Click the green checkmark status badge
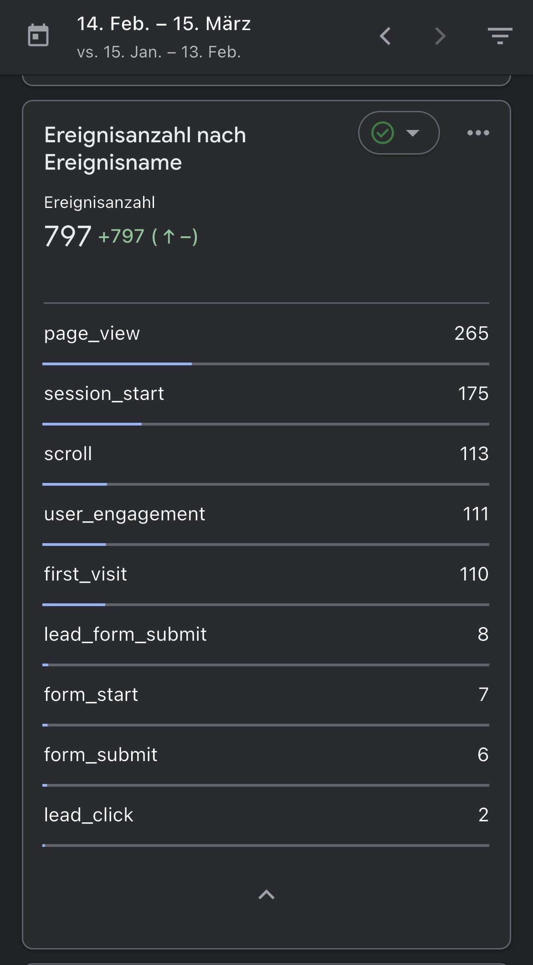Image resolution: width=533 pixels, height=965 pixels. 382,133
